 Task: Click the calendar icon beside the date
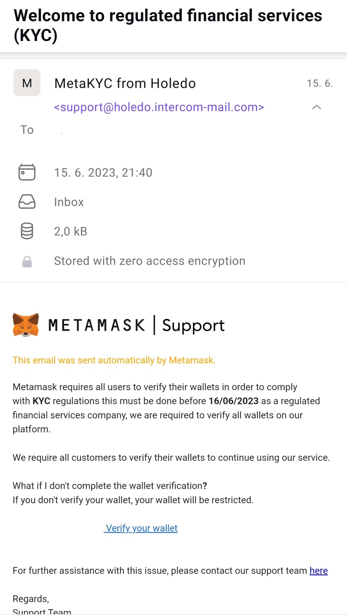pyautogui.click(x=27, y=173)
